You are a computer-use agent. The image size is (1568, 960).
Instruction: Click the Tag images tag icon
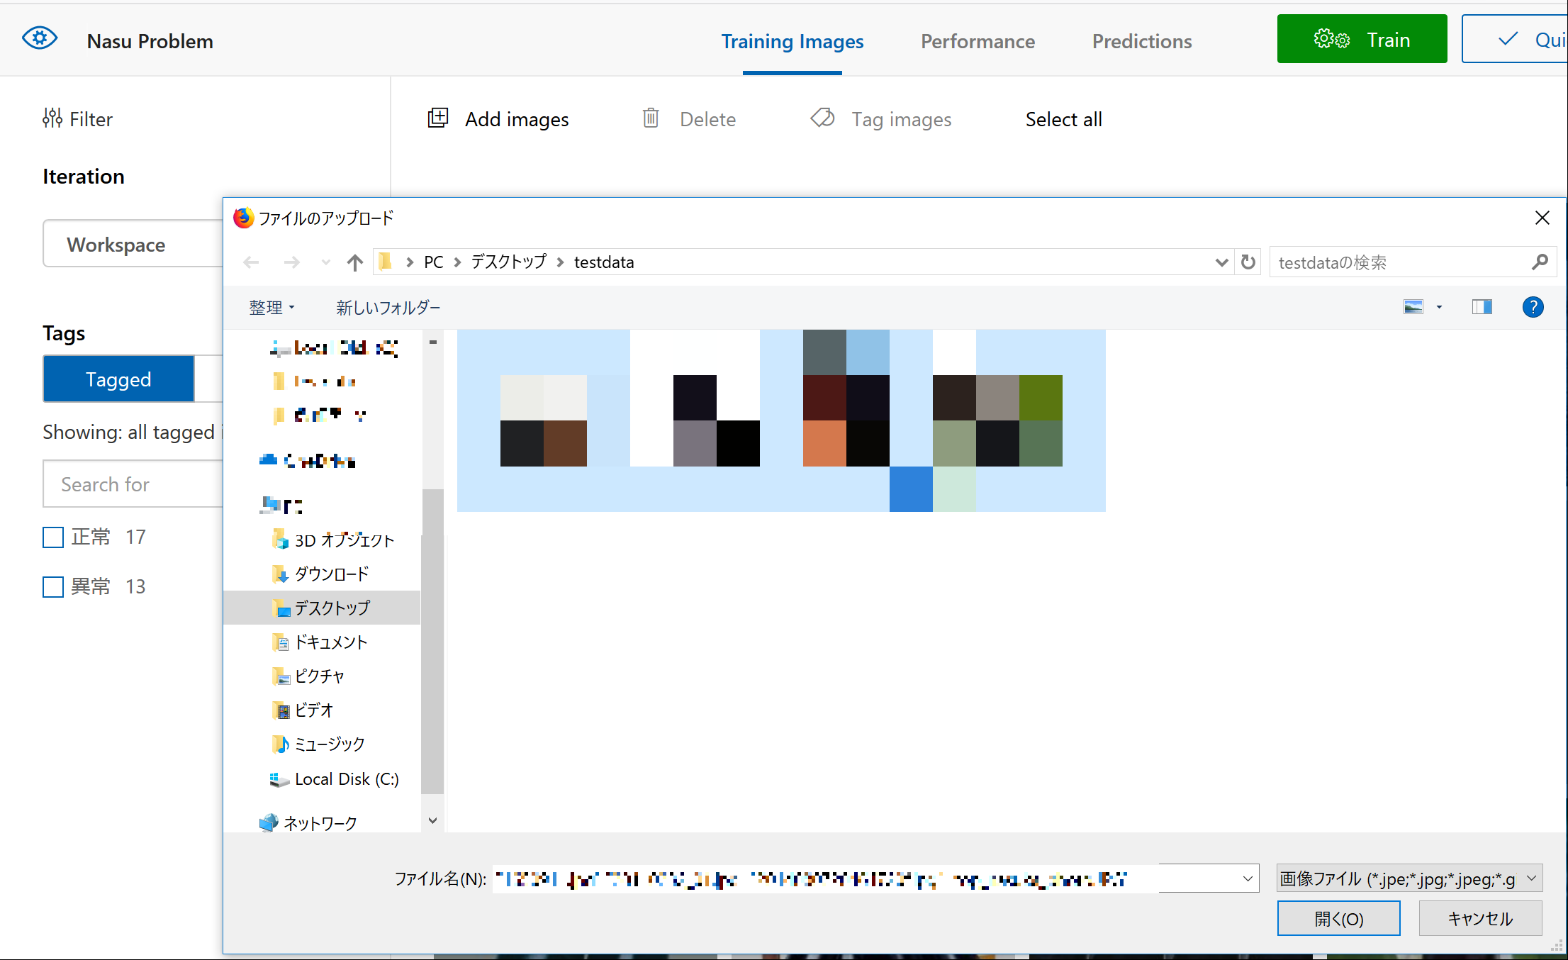822,118
